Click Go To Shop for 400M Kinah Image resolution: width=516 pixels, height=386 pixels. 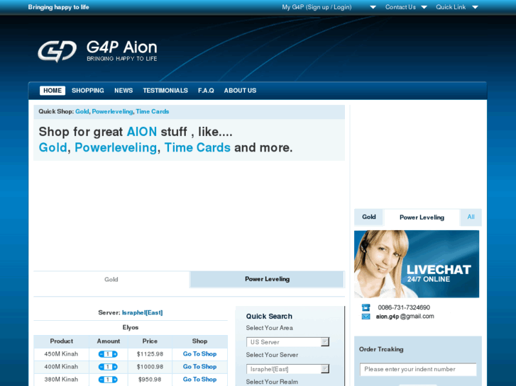(x=199, y=367)
